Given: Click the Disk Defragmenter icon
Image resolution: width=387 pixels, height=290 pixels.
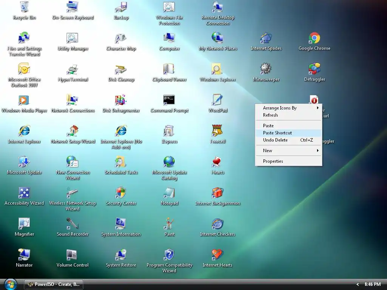Looking at the screenshot, I should pos(121,100).
